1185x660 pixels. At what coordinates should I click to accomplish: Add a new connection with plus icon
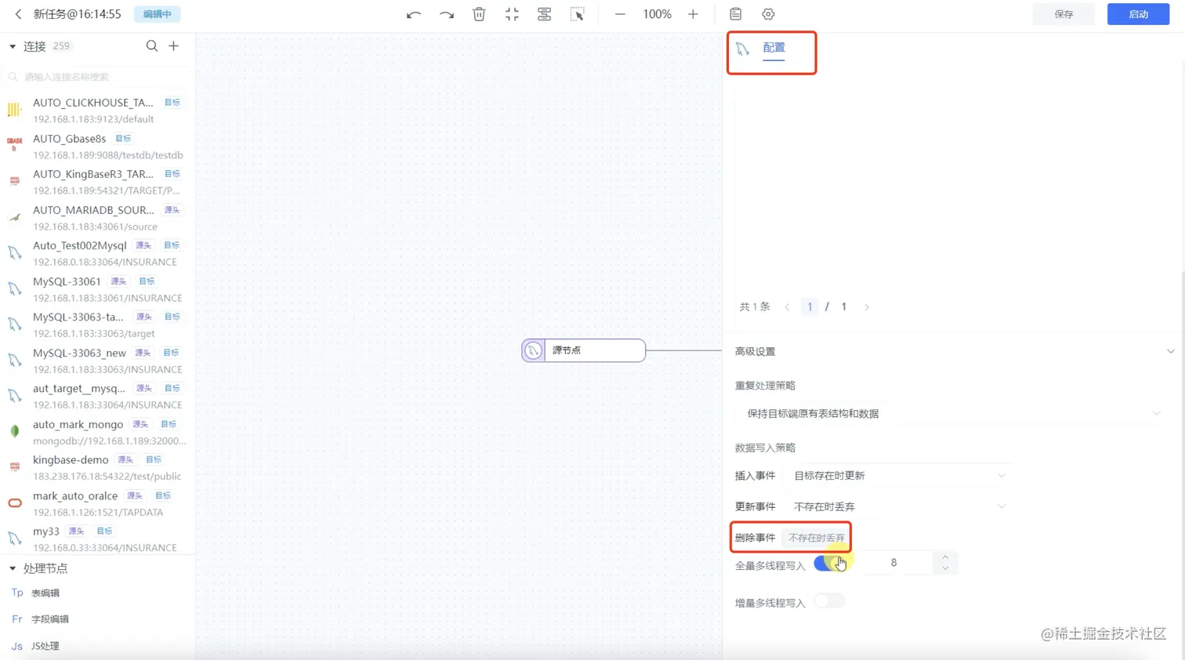pos(174,46)
